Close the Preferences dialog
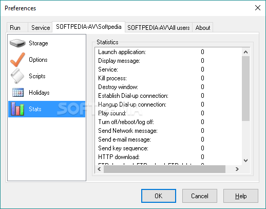Viewport: 266px width, 209px height. point(258,8)
